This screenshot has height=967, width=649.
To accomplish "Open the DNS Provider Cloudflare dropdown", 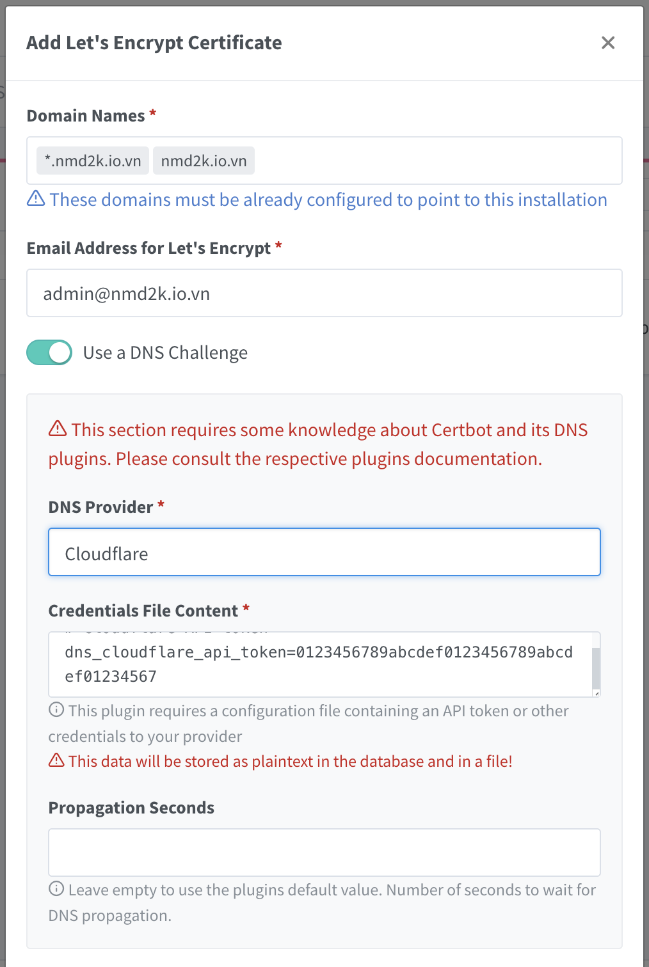I will click(324, 553).
